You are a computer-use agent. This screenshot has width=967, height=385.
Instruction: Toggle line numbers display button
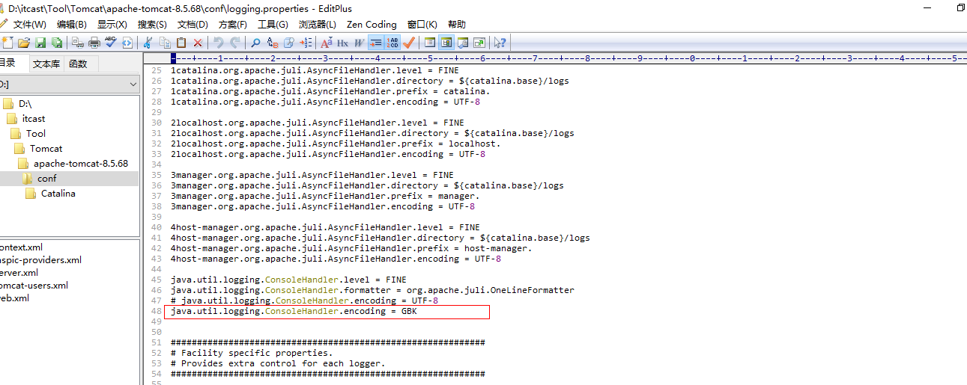point(393,43)
